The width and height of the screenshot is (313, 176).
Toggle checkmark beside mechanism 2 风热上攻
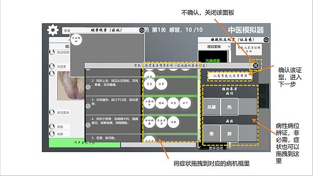pyautogui.click(x=88, y=87)
